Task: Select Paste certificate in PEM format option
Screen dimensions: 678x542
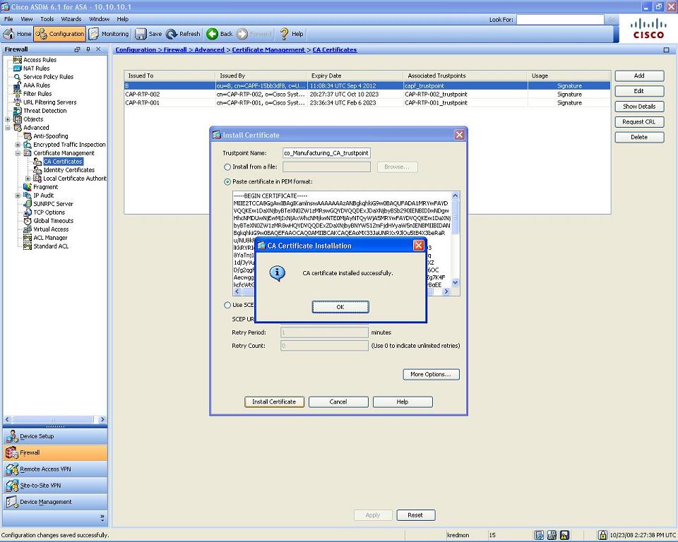Action: coord(227,182)
